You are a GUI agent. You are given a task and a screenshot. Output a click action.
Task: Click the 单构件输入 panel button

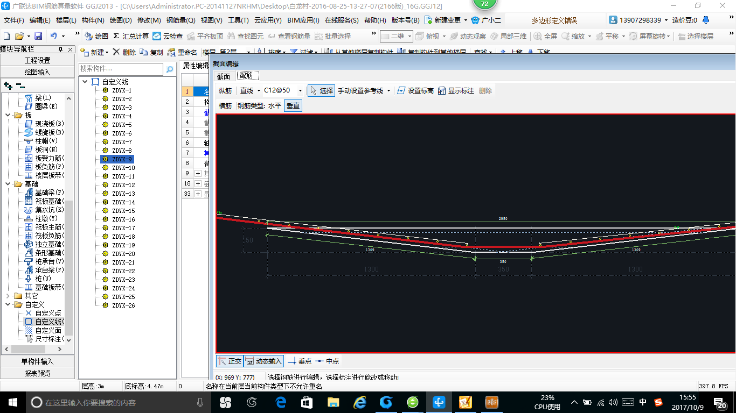38,361
